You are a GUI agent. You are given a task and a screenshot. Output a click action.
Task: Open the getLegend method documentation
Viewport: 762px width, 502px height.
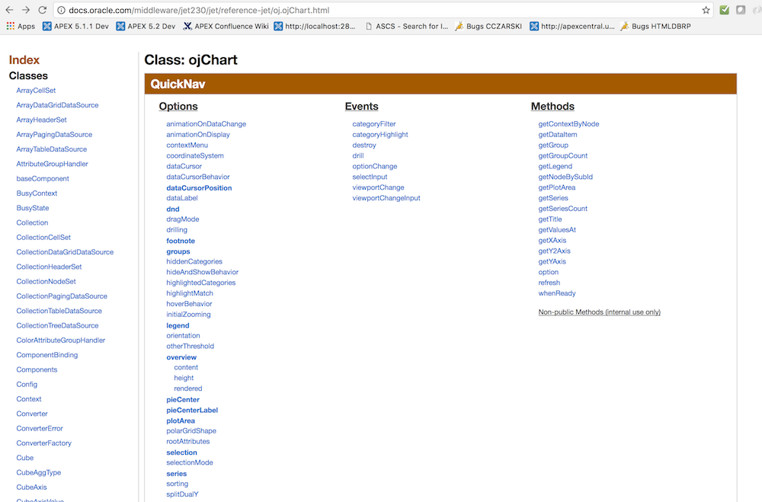tap(555, 166)
